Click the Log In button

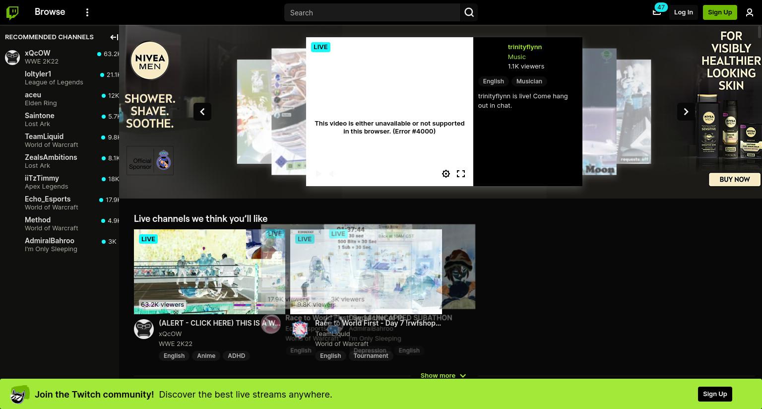(684, 12)
